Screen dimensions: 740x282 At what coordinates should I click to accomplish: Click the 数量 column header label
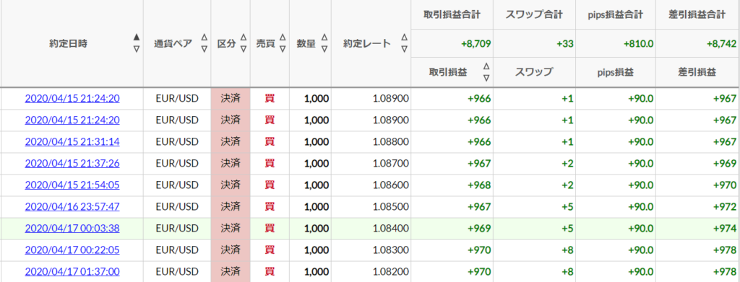pos(306,44)
